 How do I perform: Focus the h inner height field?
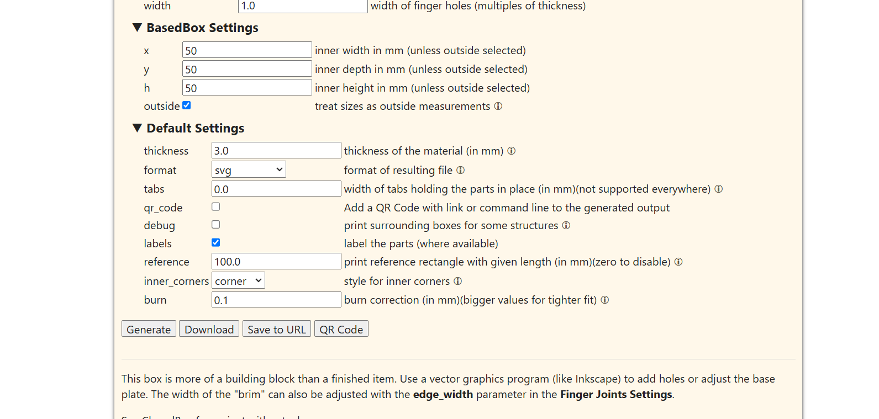(x=247, y=88)
